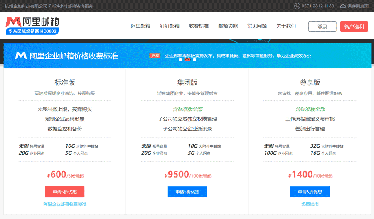Screen dimensions: 374x219
Task: Click 工作流程自定义与审批 text
Action: 310,119
